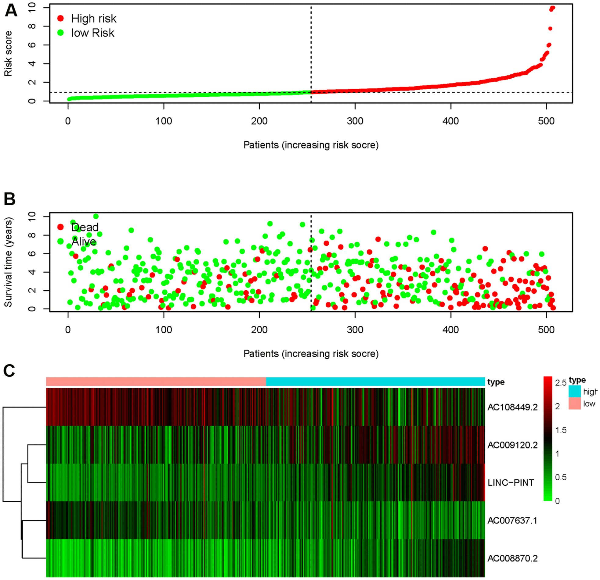600x580 pixels.
Task: Click the panel A letter label
Action: 11,11
